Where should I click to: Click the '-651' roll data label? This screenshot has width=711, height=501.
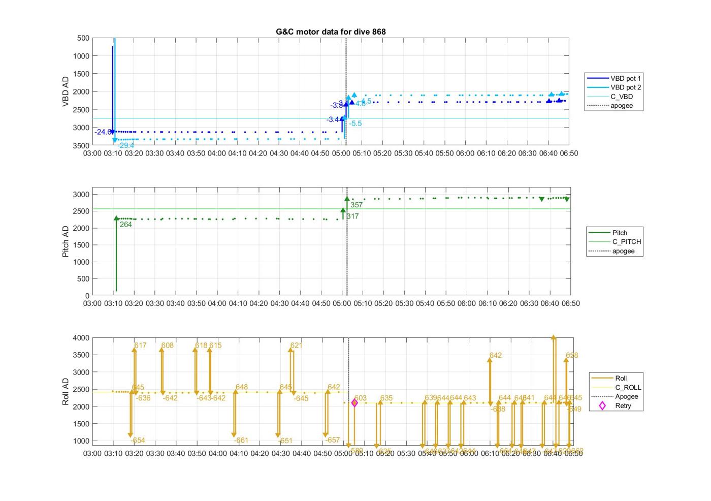coord(285,441)
